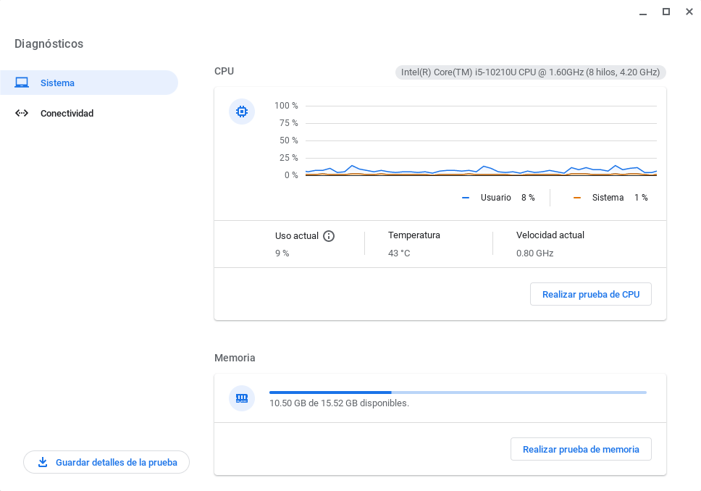Screen dimensions: 701x491
Task: Select the laptop icon next to Sistema
Action: pos(21,83)
